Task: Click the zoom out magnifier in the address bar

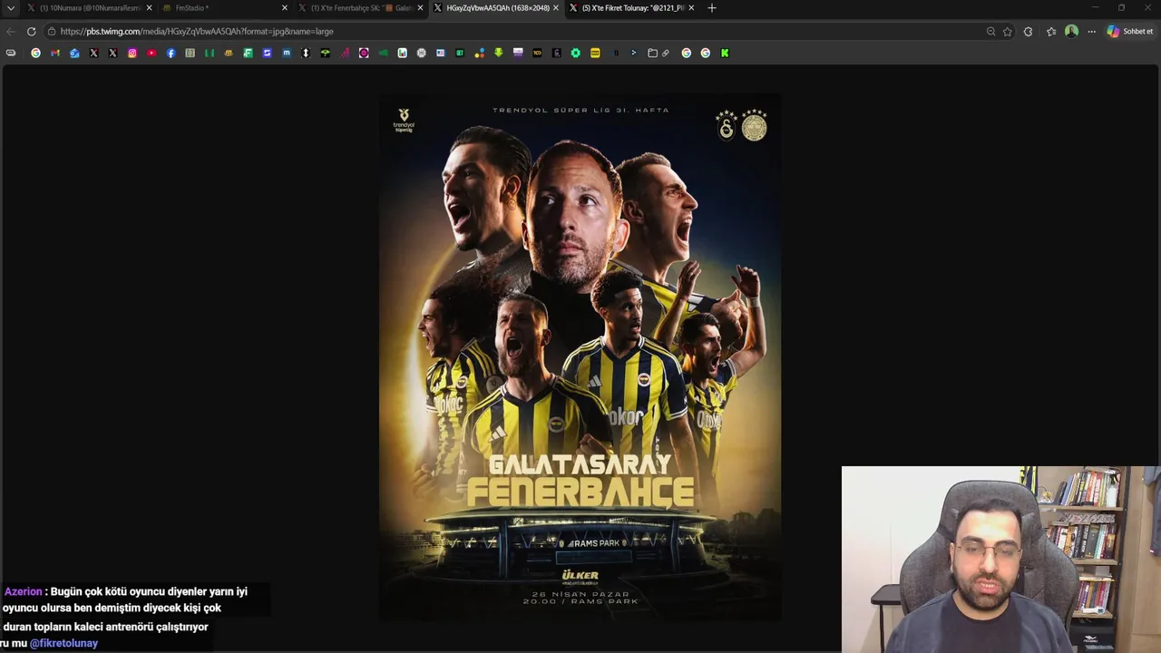Action: pyautogui.click(x=990, y=31)
